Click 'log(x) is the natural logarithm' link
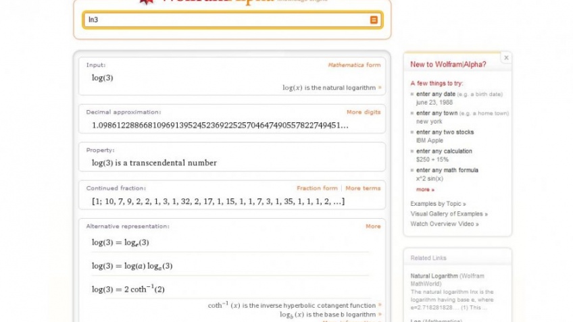This screenshot has width=573, height=322. click(332, 88)
